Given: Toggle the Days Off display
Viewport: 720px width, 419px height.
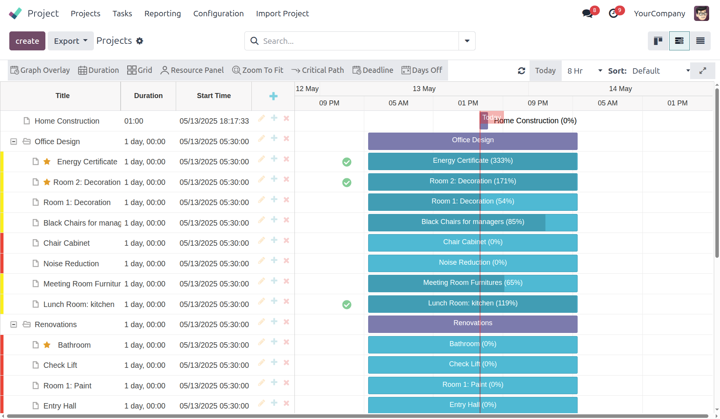Looking at the screenshot, I should 422,70.
